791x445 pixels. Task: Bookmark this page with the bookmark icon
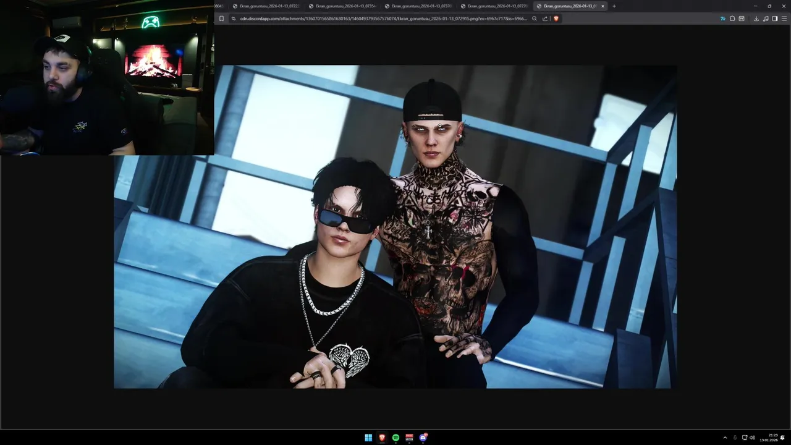click(x=221, y=19)
